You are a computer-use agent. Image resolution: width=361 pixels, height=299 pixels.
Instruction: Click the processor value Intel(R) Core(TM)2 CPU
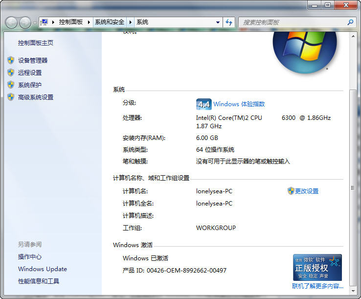click(229, 118)
